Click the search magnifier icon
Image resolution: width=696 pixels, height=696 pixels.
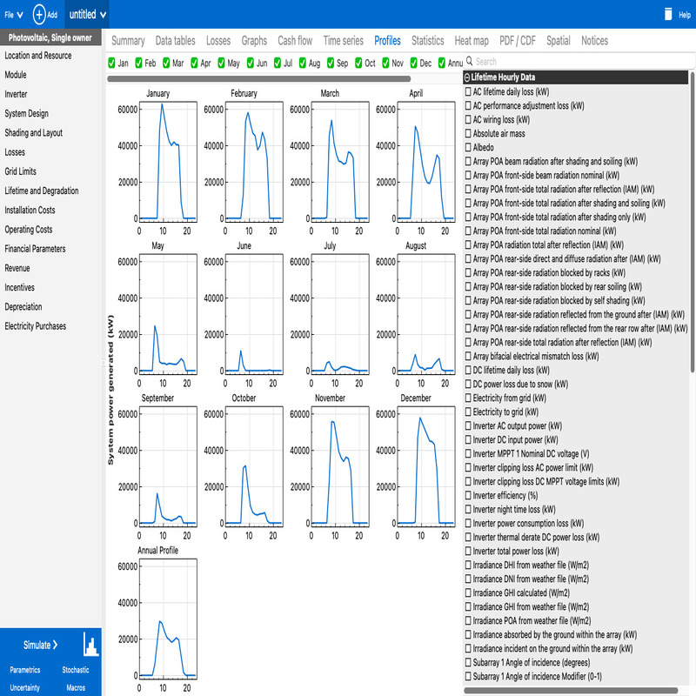point(469,61)
